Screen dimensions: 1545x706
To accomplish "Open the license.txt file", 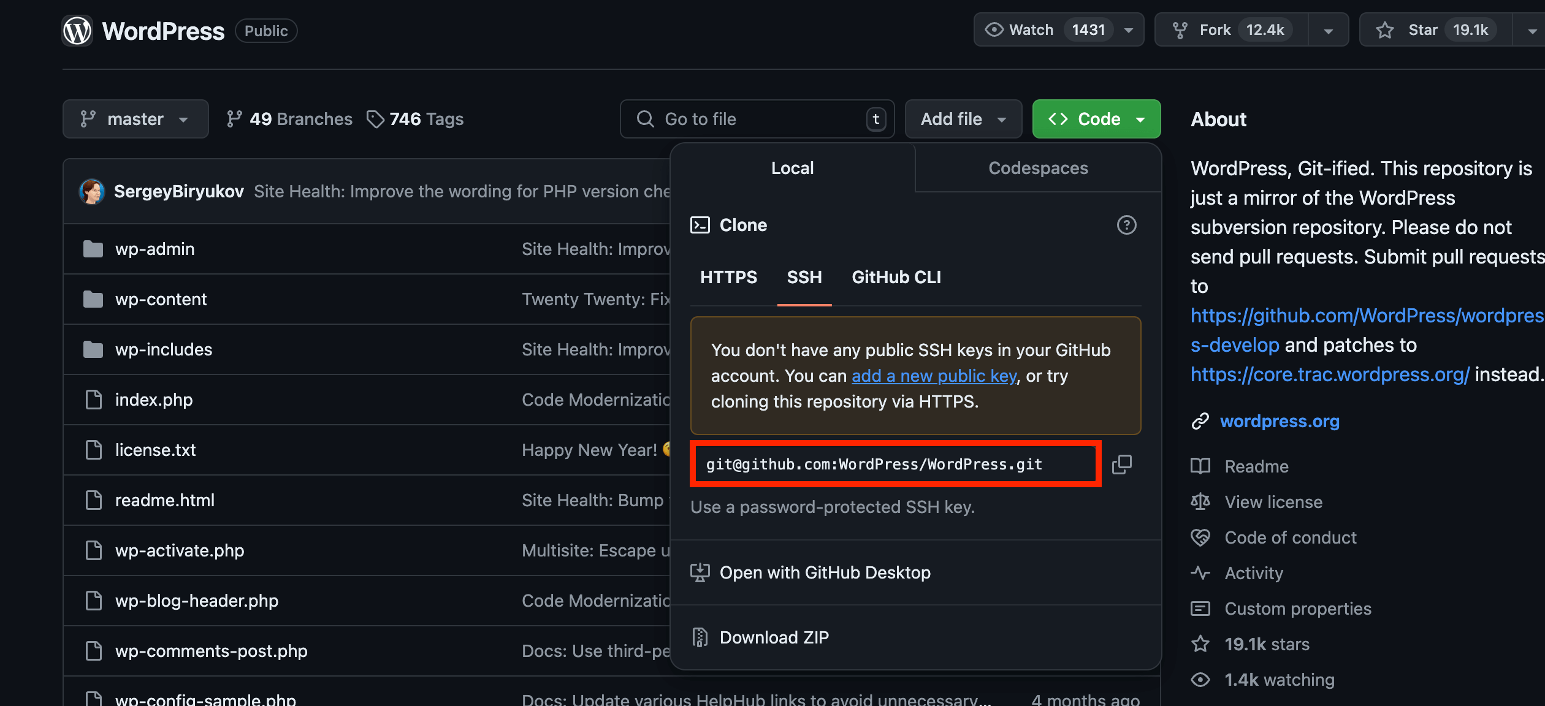I will click(x=155, y=450).
